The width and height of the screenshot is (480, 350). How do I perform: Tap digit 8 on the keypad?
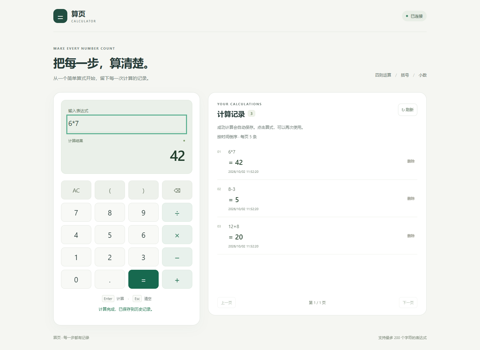[110, 212]
